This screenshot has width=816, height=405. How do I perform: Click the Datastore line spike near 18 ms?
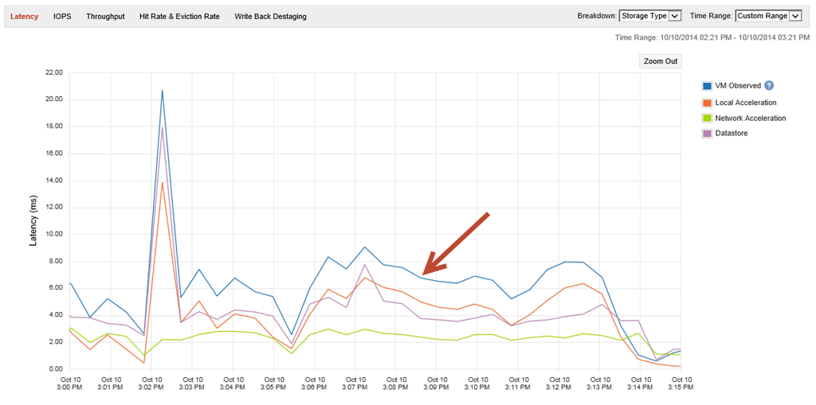click(x=163, y=127)
